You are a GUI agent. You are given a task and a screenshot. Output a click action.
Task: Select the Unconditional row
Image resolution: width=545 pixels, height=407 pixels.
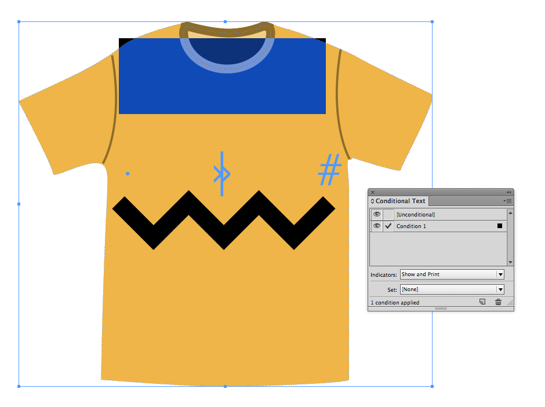coord(441,214)
